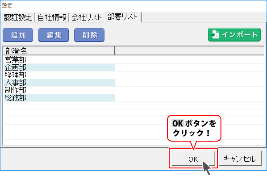Confirm settings with the OK button
The height and width of the screenshot is (176, 267).
click(x=193, y=159)
